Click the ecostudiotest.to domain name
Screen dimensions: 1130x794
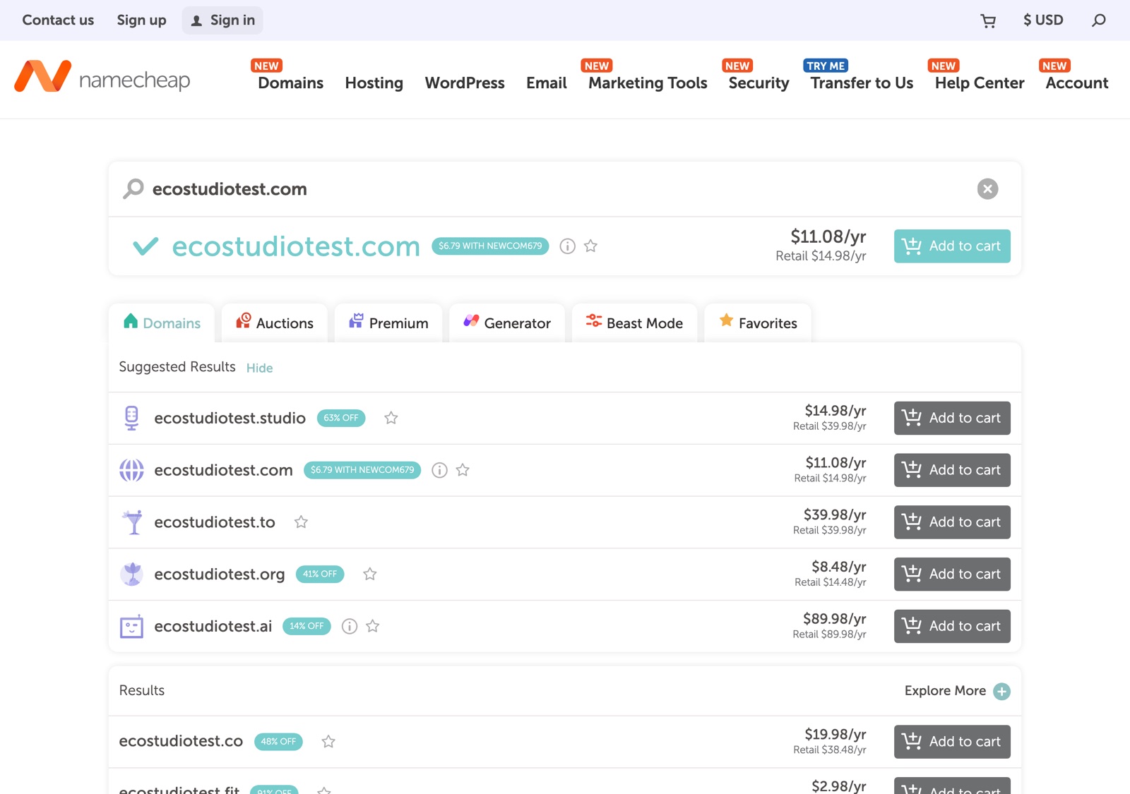[x=215, y=522]
